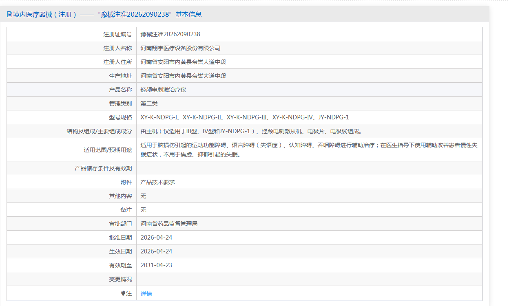Click the address value in 生产地址 row

pos(183,76)
